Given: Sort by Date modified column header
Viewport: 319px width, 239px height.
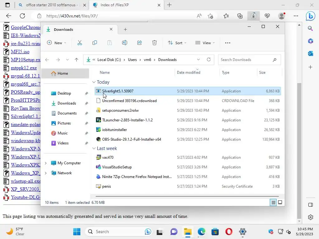Looking at the screenshot, I should 188,73.
